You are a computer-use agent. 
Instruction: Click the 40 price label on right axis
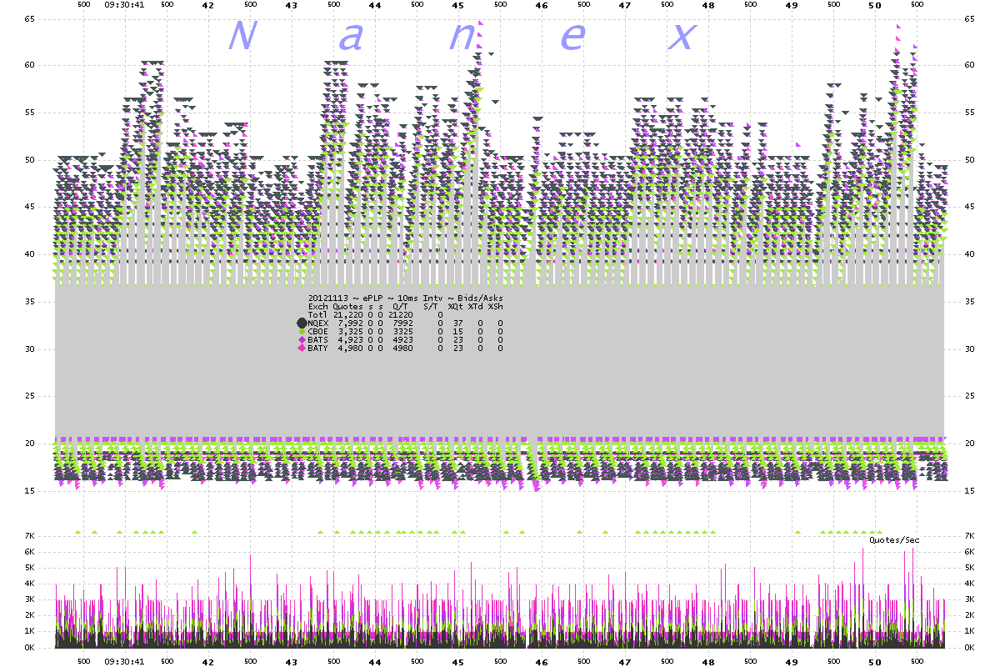coord(969,254)
